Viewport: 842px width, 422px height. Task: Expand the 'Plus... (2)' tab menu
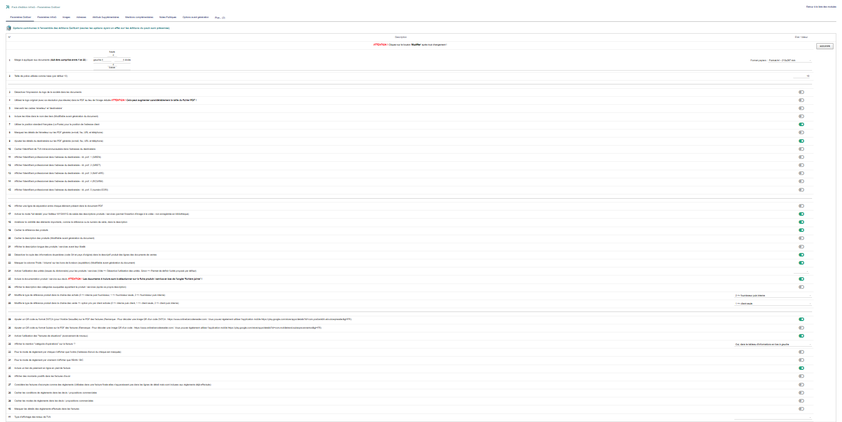pos(220,18)
